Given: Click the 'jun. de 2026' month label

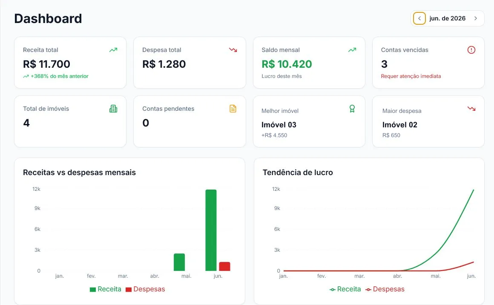Looking at the screenshot, I should (448, 18).
